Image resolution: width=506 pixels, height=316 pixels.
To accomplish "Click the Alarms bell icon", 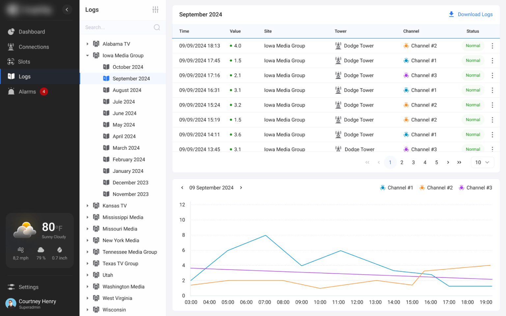I will coord(11,91).
